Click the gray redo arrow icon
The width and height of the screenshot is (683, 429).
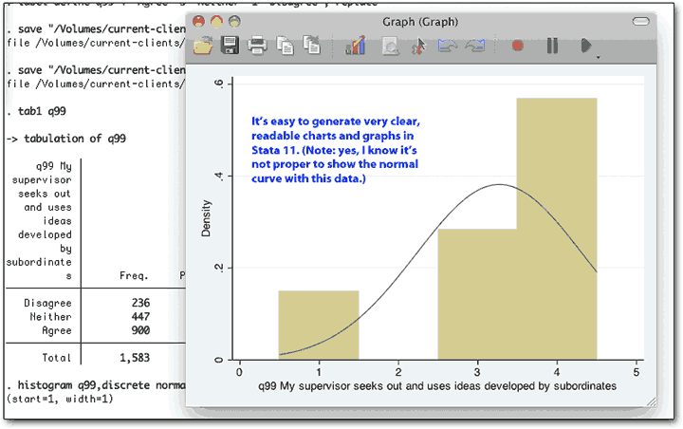(x=475, y=46)
